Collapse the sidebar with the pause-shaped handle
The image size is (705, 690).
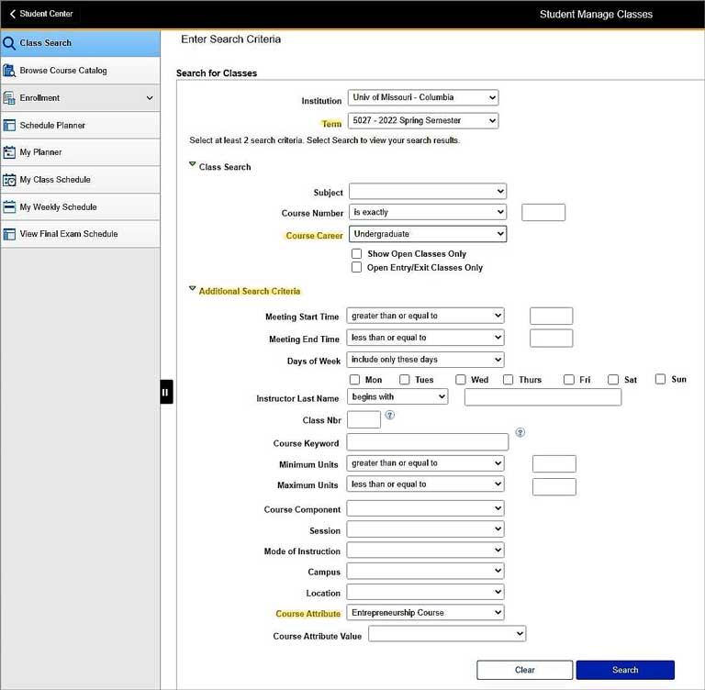pyautogui.click(x=165, y=392)
